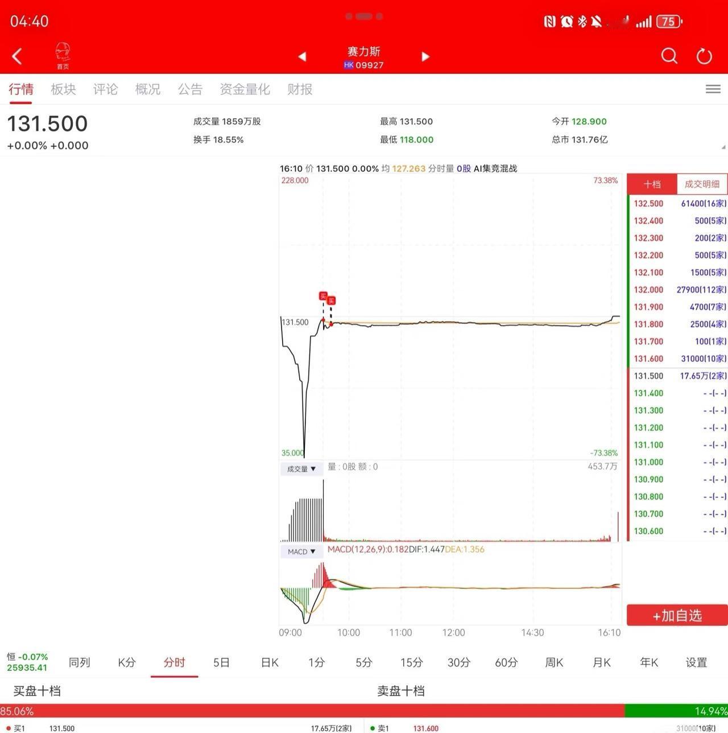
Task: Tap the 恒 index quote 25935.41
Action: click(27, 662)
